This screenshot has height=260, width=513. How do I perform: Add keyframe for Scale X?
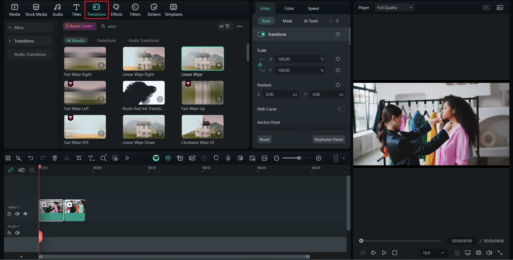click(338, 59)
